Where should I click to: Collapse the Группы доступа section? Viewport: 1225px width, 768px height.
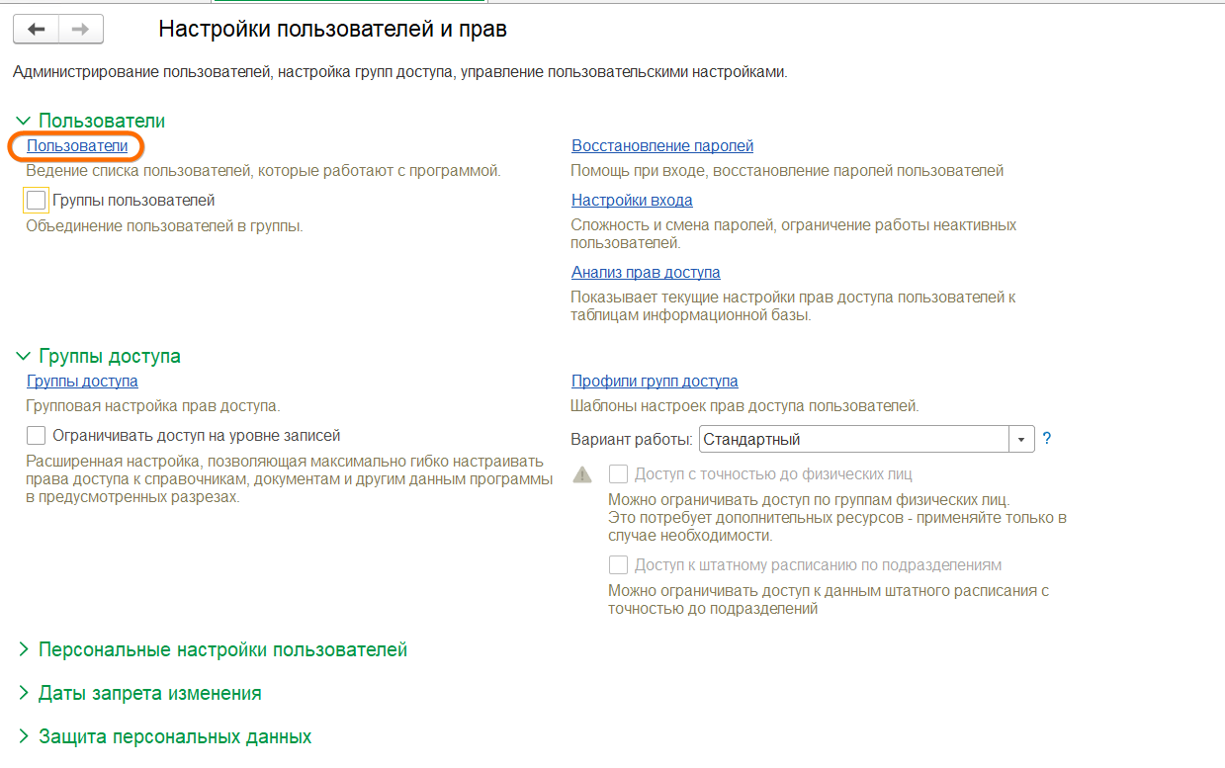pyautogui.click(x=24, y=356)
